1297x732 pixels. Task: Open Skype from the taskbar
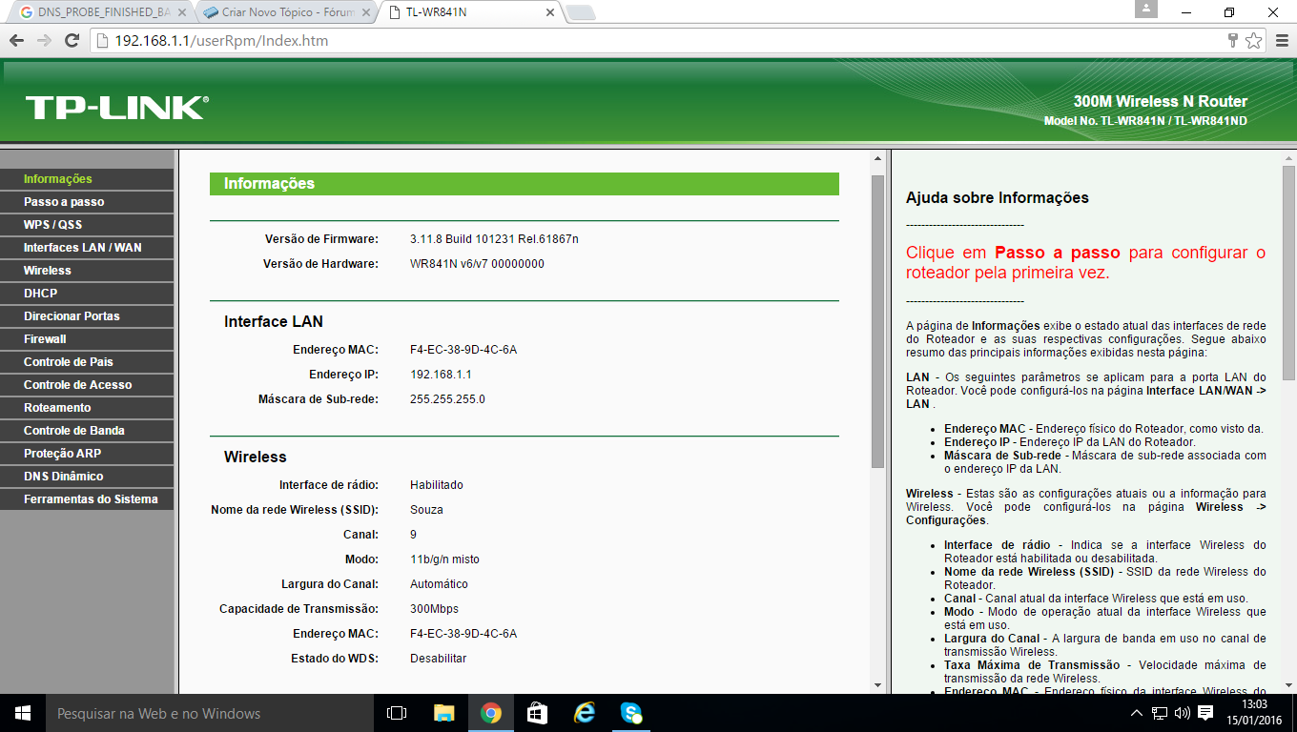point(630,713)
